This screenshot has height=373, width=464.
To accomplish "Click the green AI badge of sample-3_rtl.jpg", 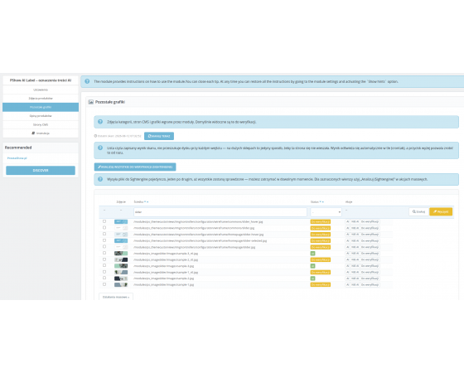I will pos(312,254).
